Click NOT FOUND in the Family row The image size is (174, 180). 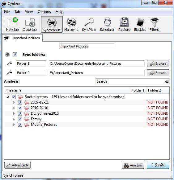(158, 119)
